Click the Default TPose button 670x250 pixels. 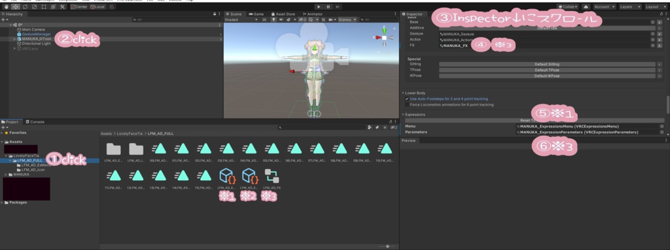click(547, 70)
